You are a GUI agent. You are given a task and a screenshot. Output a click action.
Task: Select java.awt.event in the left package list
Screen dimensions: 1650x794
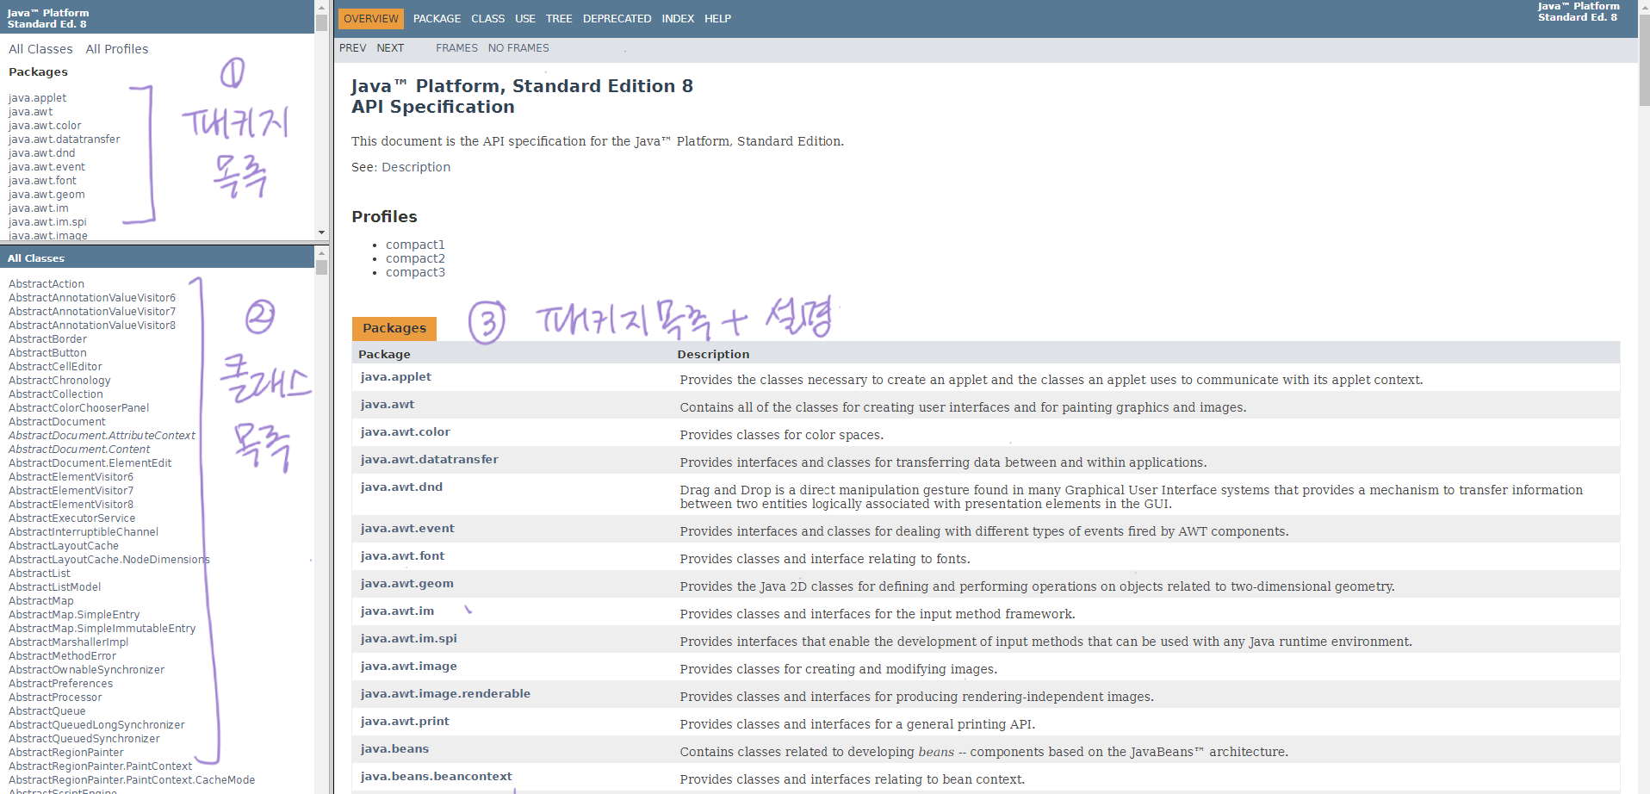click(x=47, y=167)
